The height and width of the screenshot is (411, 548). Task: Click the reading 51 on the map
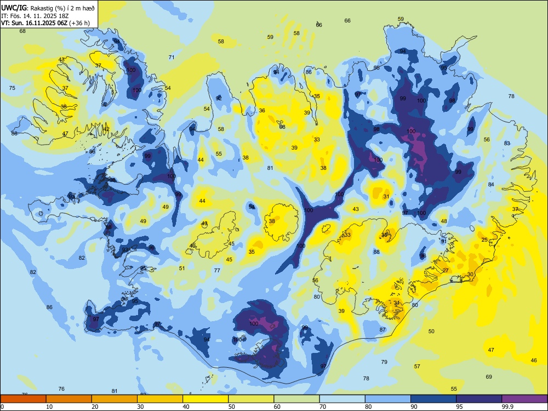[x=182, y=269]
